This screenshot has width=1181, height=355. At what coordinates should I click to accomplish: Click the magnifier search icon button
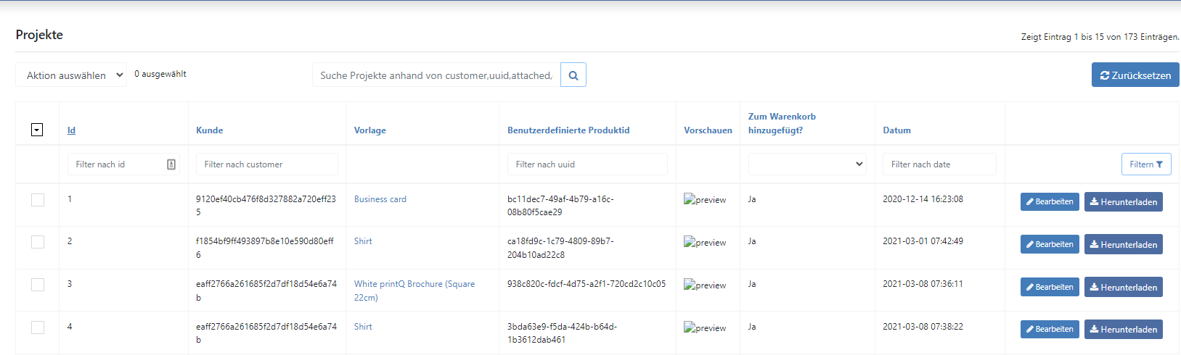(573, 75)
